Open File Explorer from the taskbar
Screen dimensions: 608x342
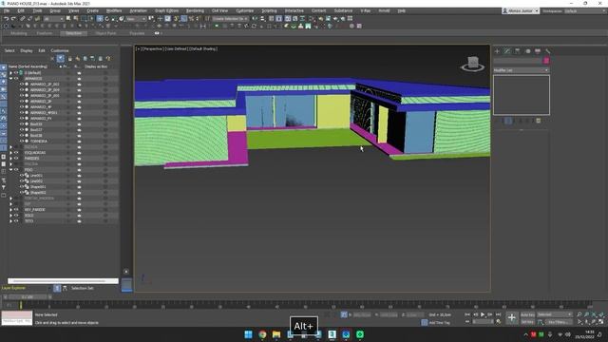point(276,334)
